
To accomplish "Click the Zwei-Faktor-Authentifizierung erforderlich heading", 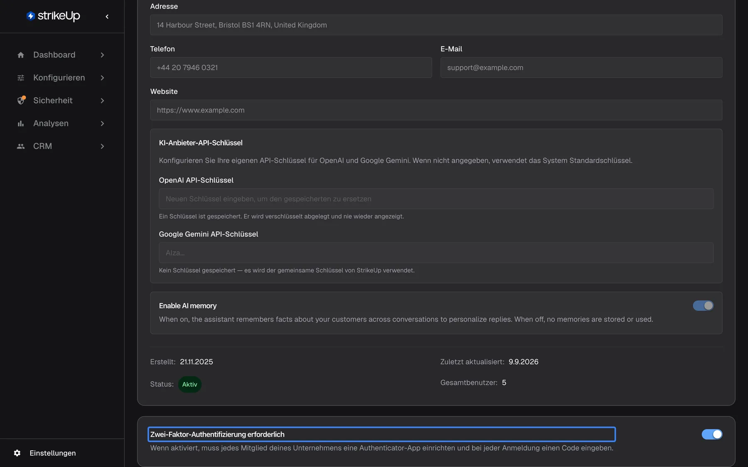I will [x=217, y=434].
